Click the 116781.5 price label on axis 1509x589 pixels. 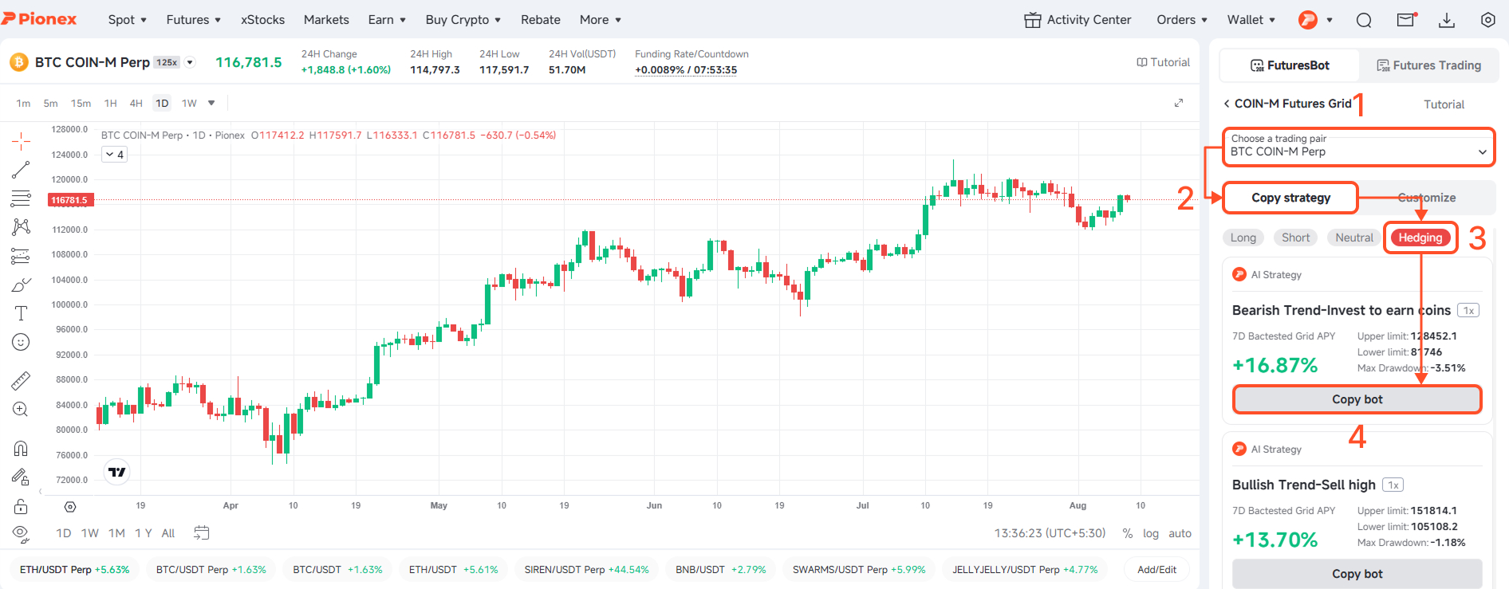click(x=70, y=200)
